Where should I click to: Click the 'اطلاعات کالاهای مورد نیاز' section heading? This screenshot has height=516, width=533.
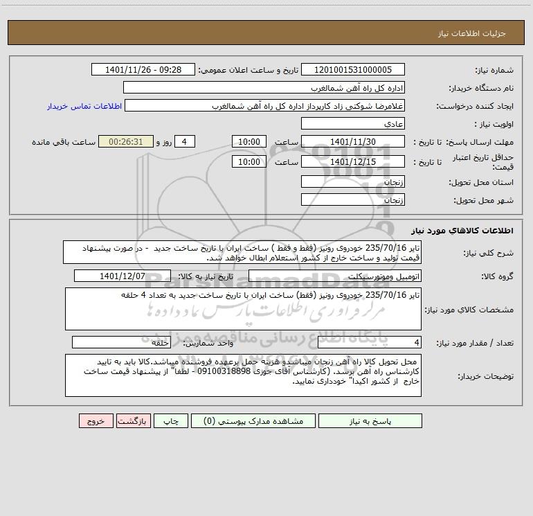462,231
